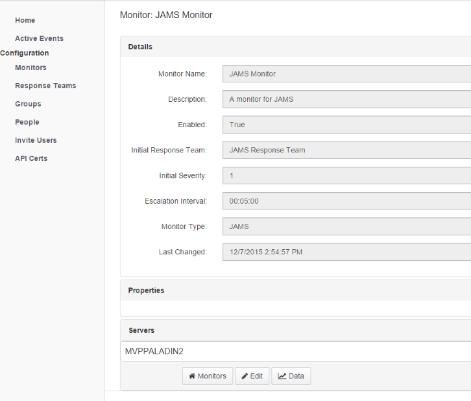
Task: Select Response Teams in sidebar
Action: (x=45, y=86)
